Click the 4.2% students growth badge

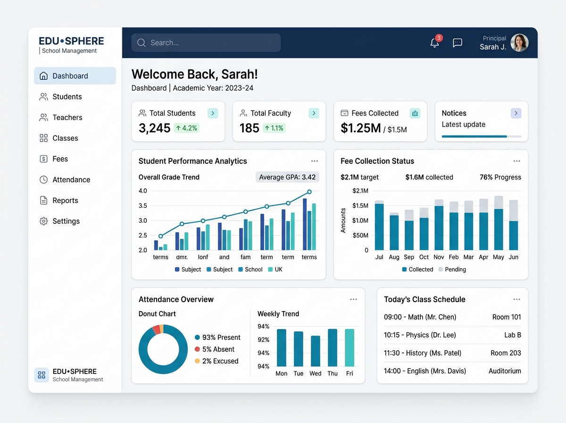point(186,128)
